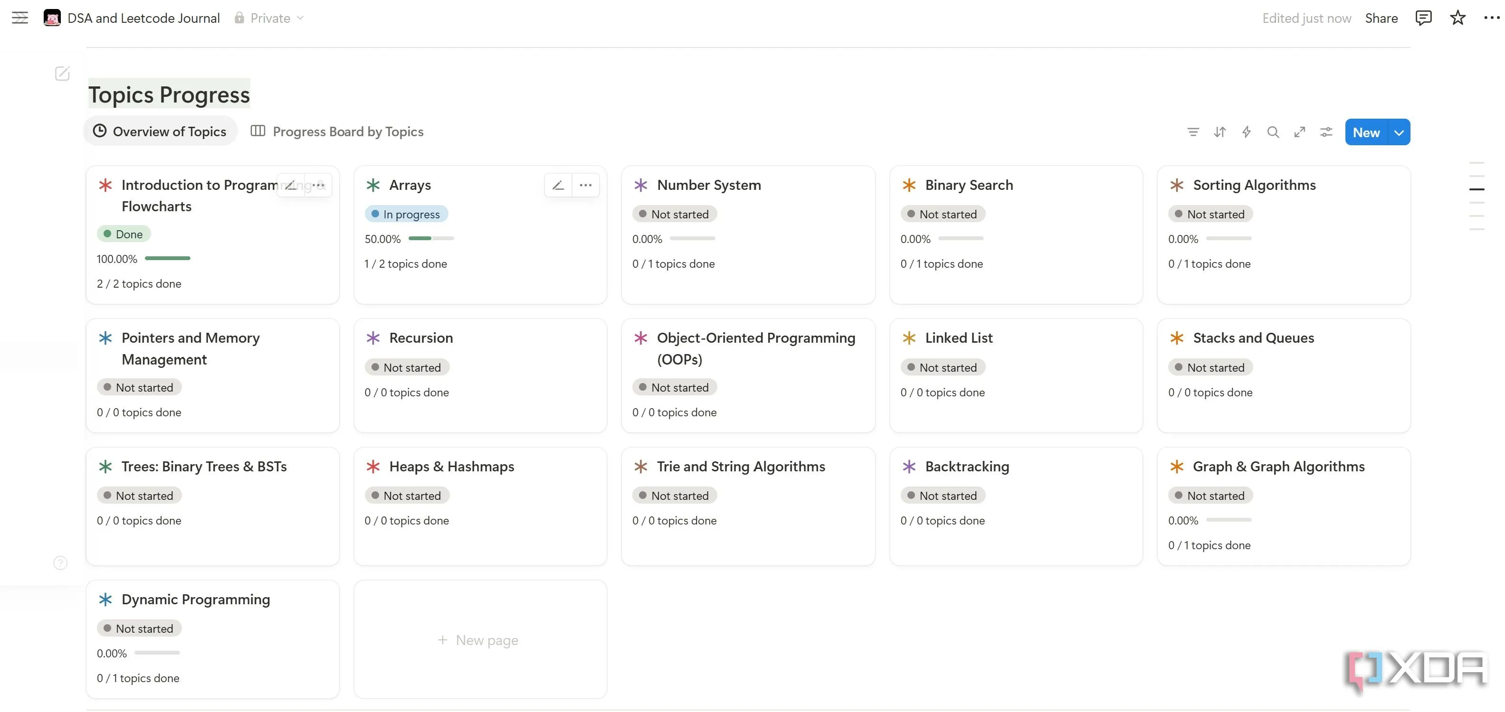Click edit pencil icon on Arrays card
Viewport: 1505px width, 712px height.
(x=558, y=186)
